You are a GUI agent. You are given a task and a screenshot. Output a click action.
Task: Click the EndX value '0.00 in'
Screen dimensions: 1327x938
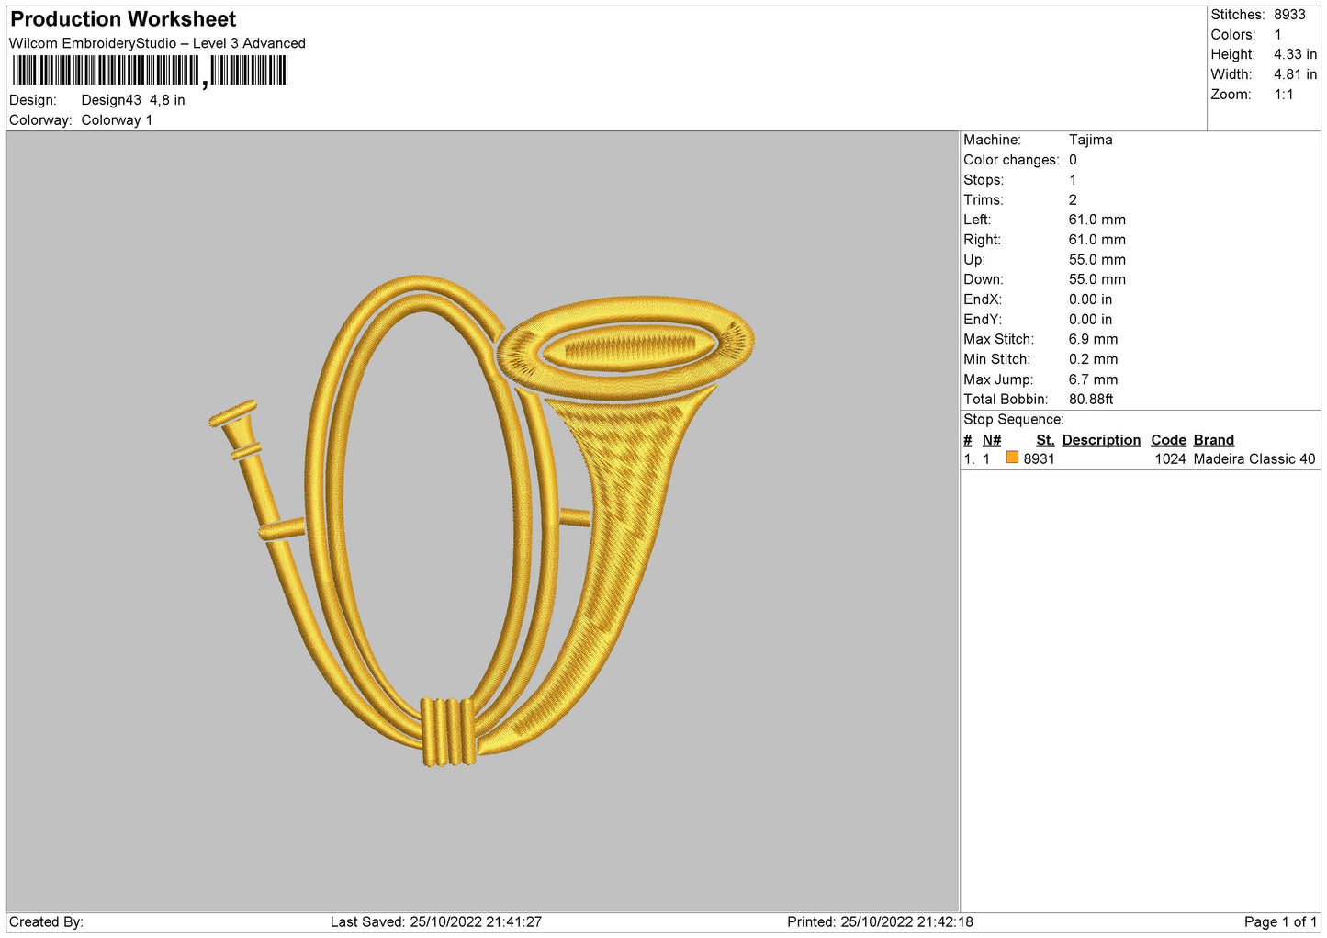coord(1090,299)
